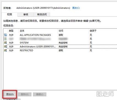117x100 pixels.
Task: Switch to the 权限 tab
Action: (10, 15)
